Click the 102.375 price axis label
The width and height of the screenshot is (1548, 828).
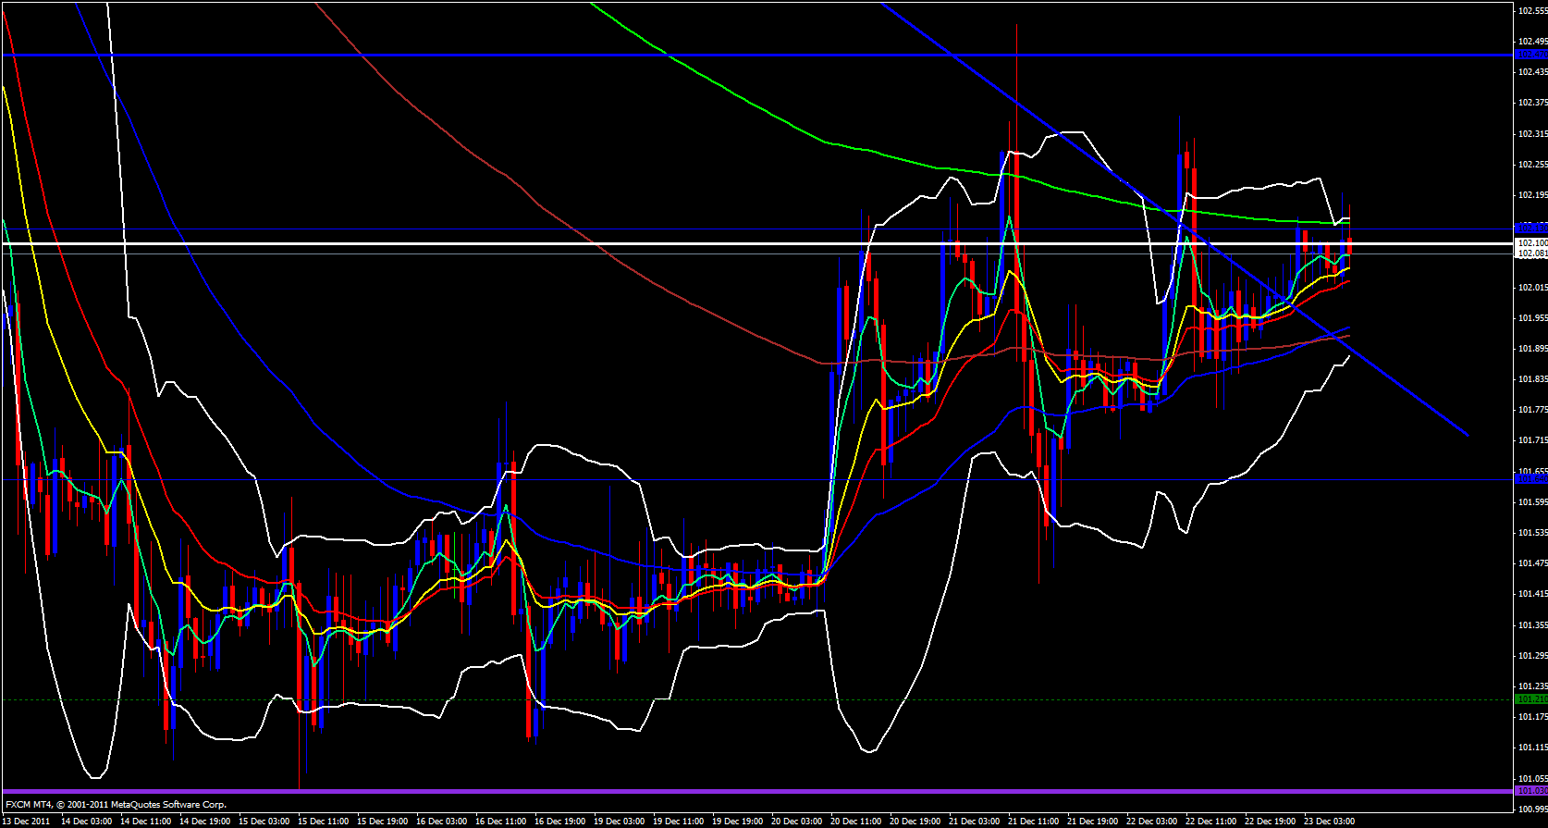pyautogui.click(x=1532, y=103)
